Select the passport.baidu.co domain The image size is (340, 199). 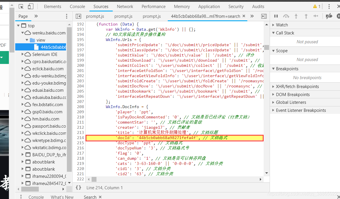tap(49, 126)
